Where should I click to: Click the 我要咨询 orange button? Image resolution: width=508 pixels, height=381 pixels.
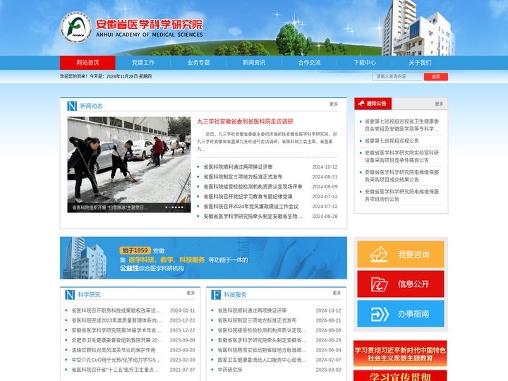(x=401, y=254)
